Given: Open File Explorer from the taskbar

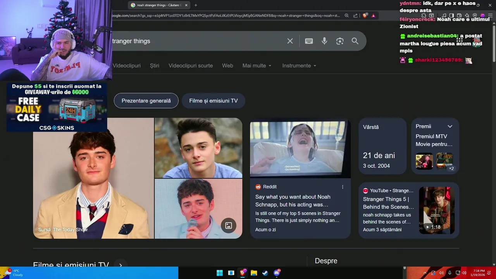Looking at the screenshot, I should click(254, 273).
